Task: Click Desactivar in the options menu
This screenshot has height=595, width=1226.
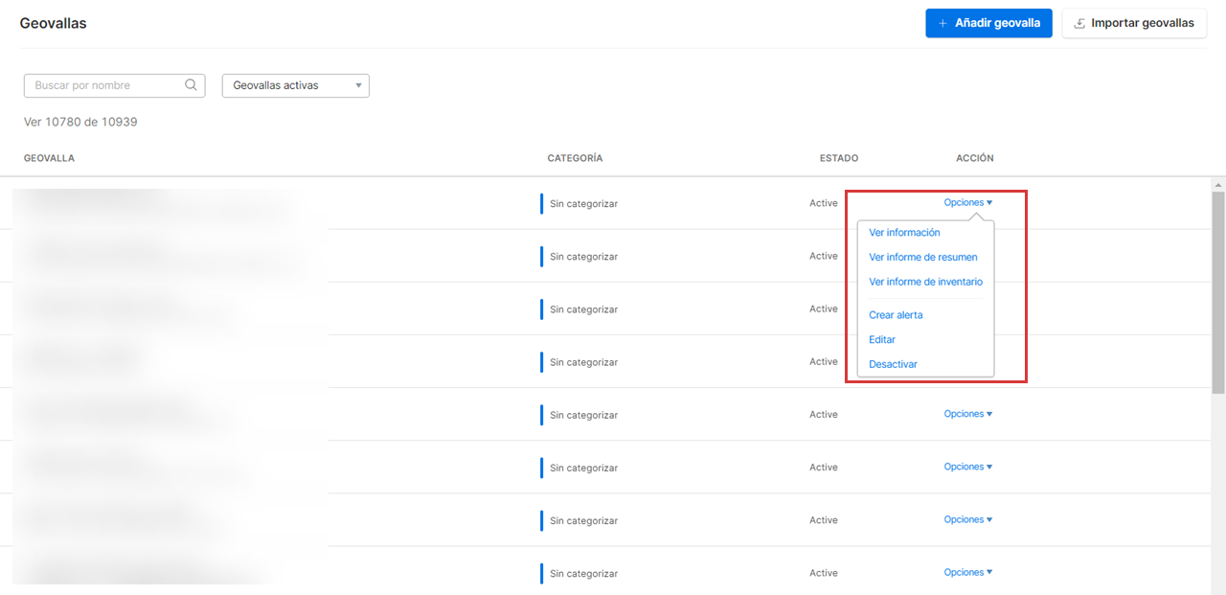Action: (893, 364)
